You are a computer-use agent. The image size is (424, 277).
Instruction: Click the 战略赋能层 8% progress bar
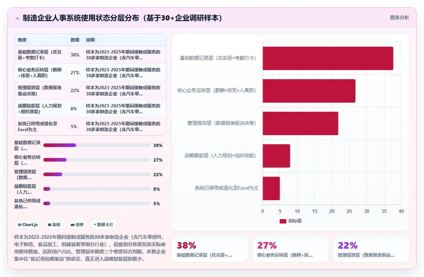[96, 189]
